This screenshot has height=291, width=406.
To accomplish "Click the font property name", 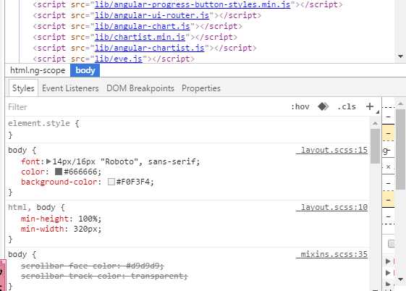I will pos(30,161).
